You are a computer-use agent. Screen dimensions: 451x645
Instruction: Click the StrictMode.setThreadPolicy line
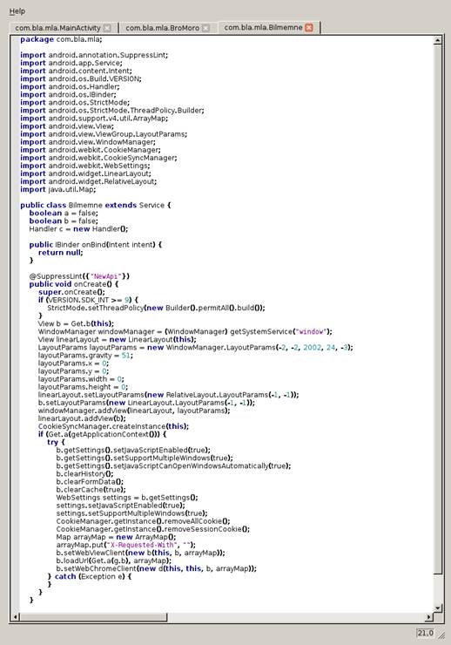point(156,308)
